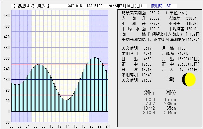This screenshot has width=203, height=129.
Task: Click the 平均潮差 value 176.0
Action: coord(191,29)
